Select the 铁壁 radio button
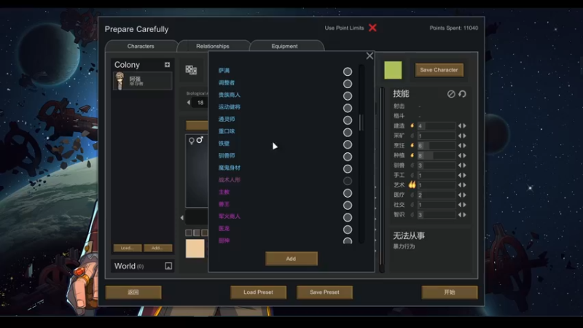The height and width of the screenshot is (328, 583). click(x=348, y=144)
